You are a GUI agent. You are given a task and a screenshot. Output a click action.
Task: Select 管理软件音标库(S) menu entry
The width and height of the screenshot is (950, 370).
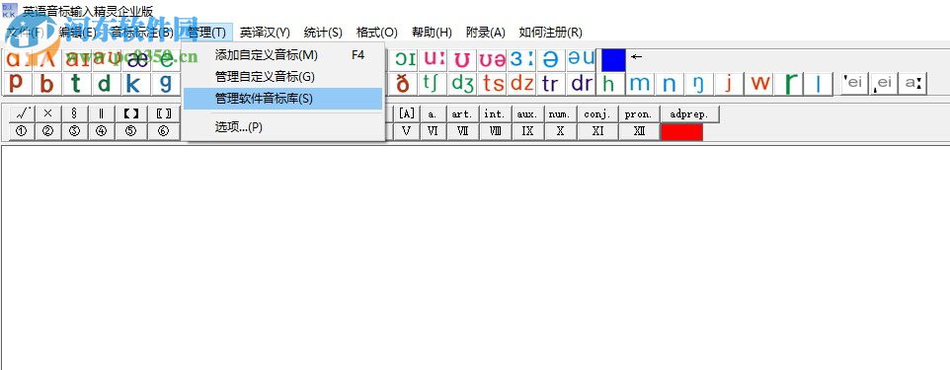(283, 99)
